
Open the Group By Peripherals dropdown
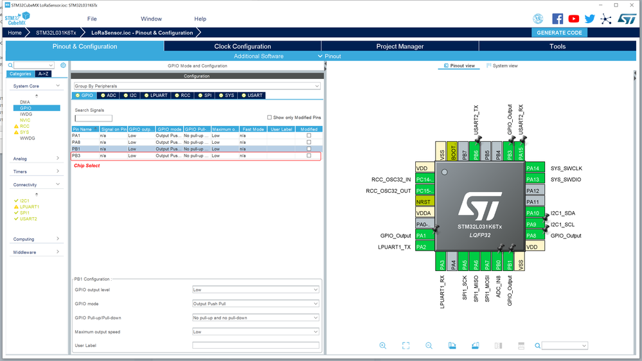(x=197, y=86)
